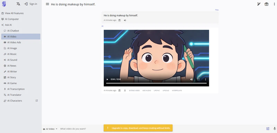Download the generated video
Viewport: 277px width, 133px height.
point(125,91)
